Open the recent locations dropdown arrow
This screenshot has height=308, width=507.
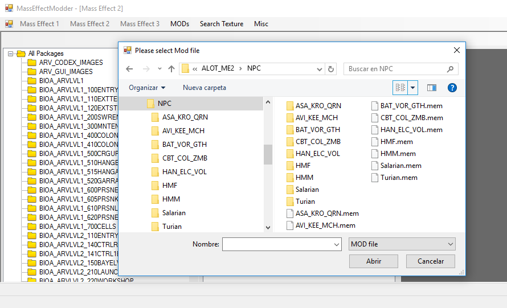[x=160, y=69]
